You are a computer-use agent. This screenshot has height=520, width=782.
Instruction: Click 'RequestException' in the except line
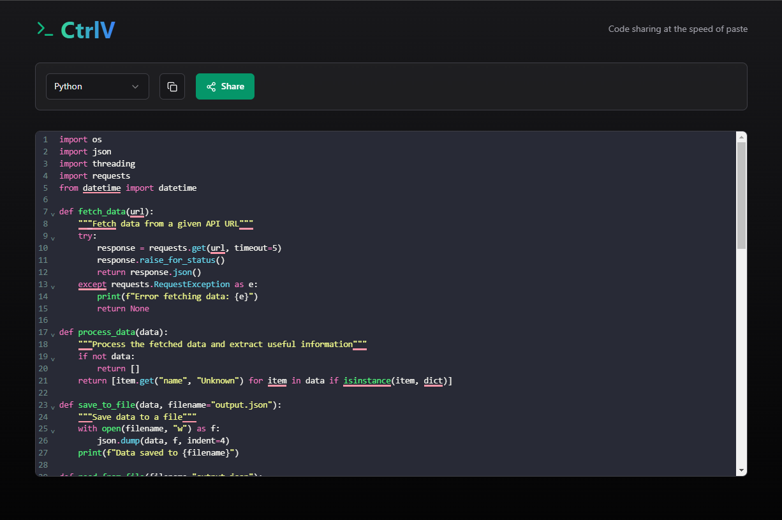tap(191, 285)
